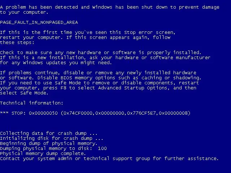Click the dump progress number 100
This screenshot has width=231, height=173.
[x=102, y=148]
